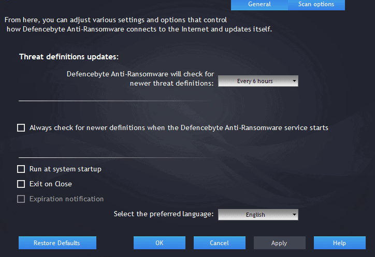Click the Expiration notification label
The height and width of the screenshot is (257, 375).
pos(66,199)
